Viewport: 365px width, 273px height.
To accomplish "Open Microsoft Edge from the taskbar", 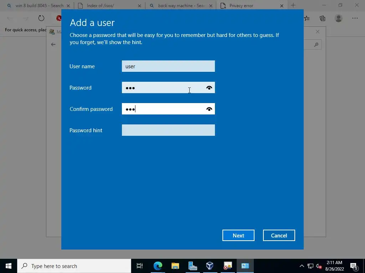I will pyautogui.click(x=158, y=266).
